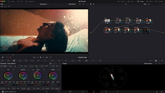Select the Vignette node 08
The image size is (165, 93).
pos(127,30)
